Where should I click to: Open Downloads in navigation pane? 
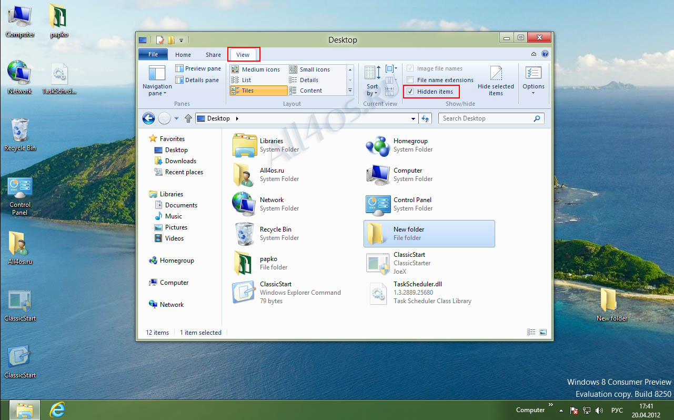pyautogui.click(x=175, y=161)
